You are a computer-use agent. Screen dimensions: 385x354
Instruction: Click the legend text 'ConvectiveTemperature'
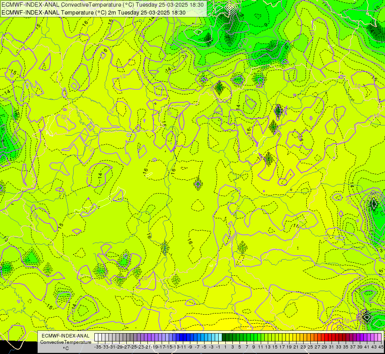[x=66, y=342]
